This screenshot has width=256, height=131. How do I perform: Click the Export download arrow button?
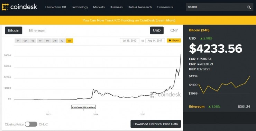[174, 41]
